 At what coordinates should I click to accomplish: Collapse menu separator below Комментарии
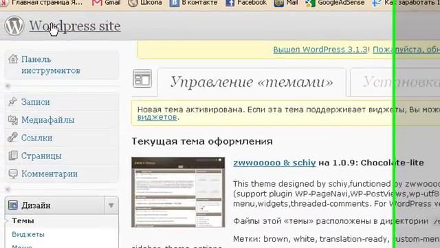coord(62,189)
